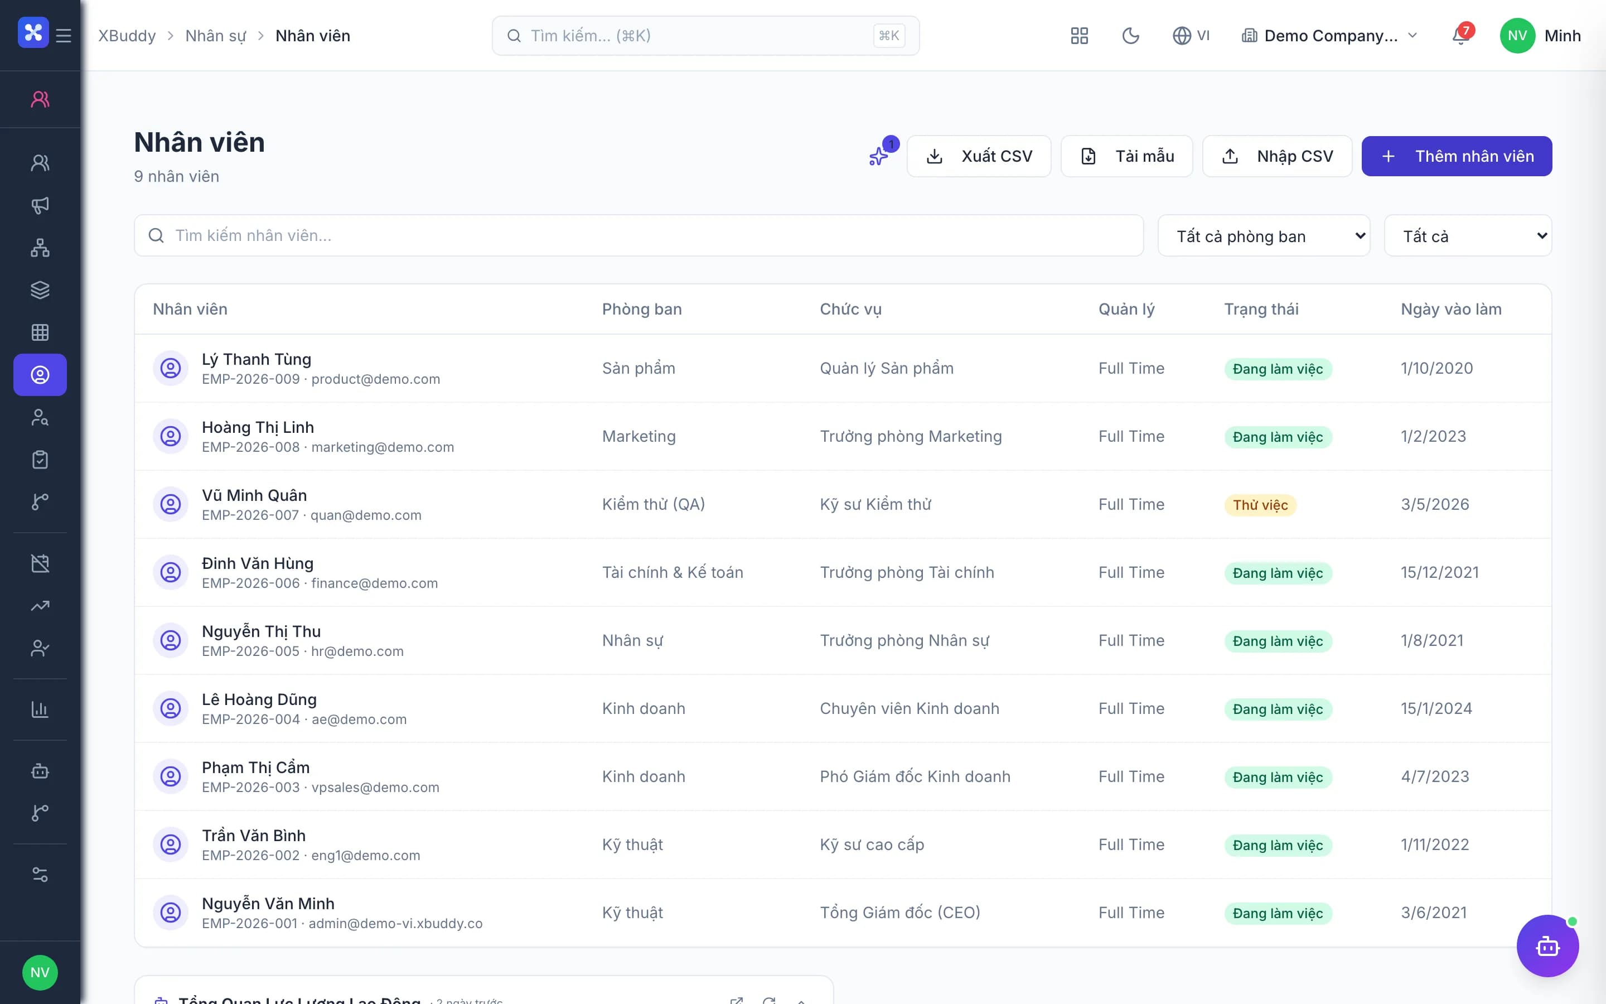
Task: Select the highlighted employee profile sidebar icon
Action: click(40, 375)
